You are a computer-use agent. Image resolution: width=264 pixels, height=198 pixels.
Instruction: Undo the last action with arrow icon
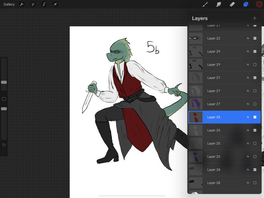tap(4, 145)
